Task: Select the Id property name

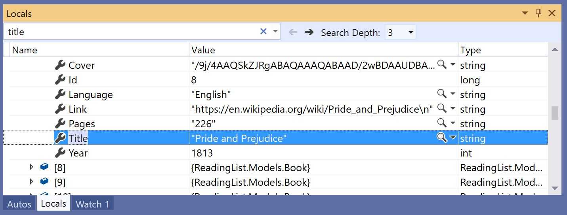Action: pos(73,80)
